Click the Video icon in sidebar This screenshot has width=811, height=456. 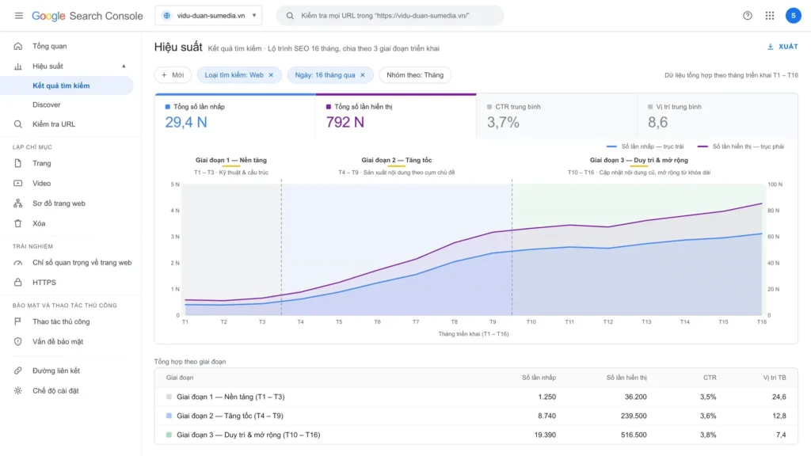[x=18, y=183]
